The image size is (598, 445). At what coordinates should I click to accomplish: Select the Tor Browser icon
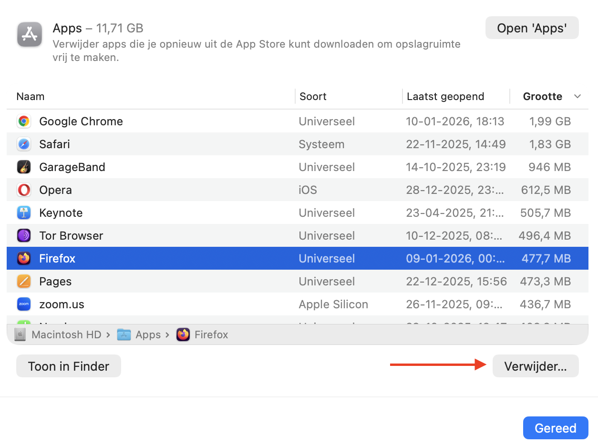(23, 235)
